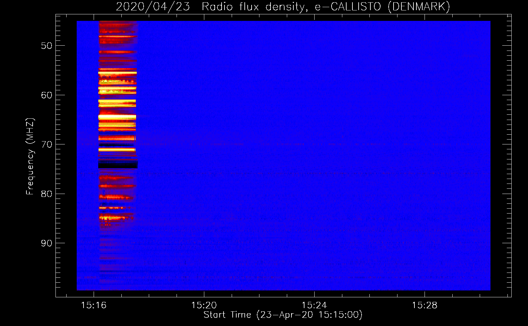Screen dimensions: 528x326
Task: Click the 'Start Time (23-Apr-20 15:15:00)' label
Action: coord(283,315)
